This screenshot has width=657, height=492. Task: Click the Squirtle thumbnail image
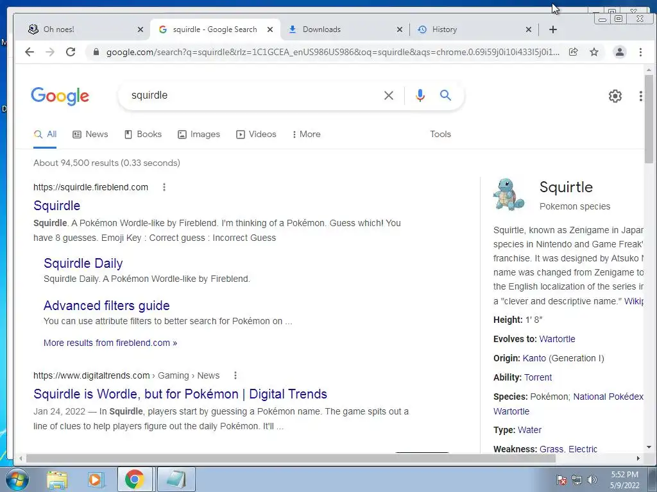tap(509, 193)
